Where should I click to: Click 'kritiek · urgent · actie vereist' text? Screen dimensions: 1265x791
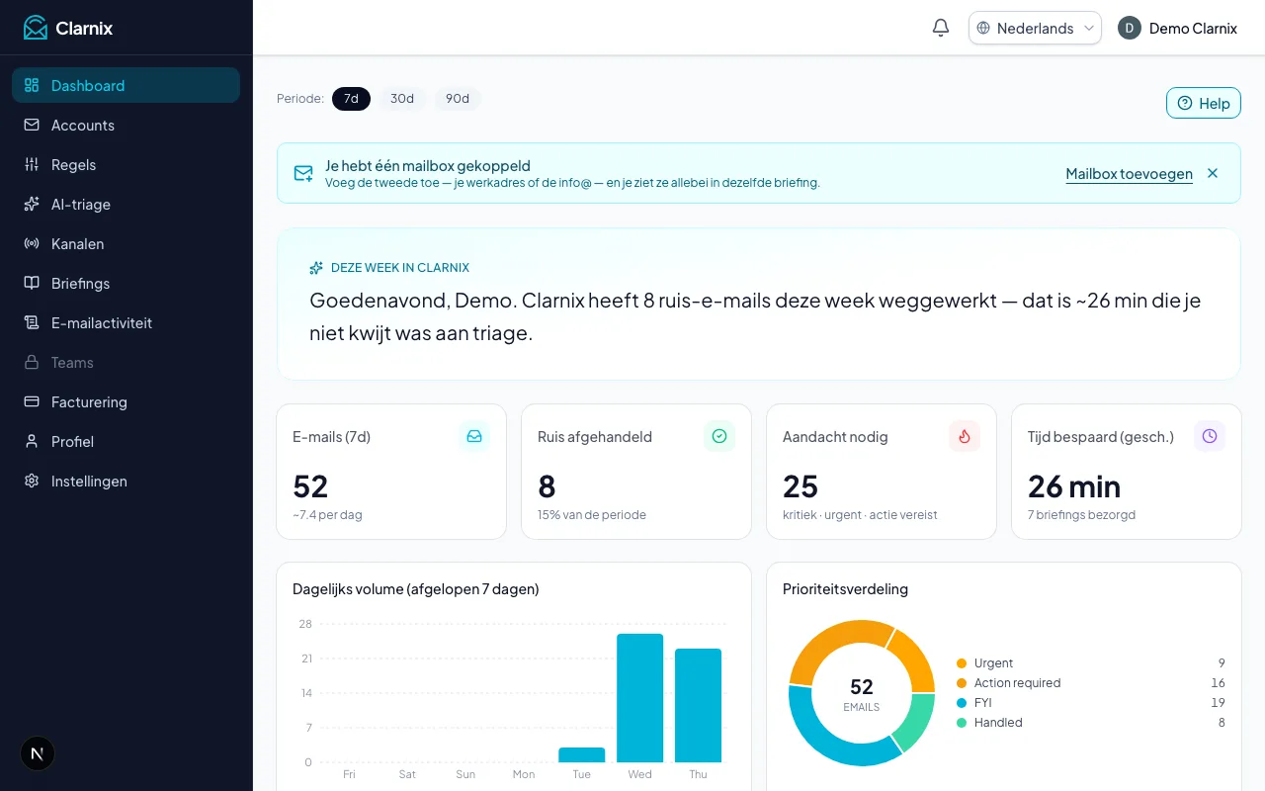tap(860, 515)
